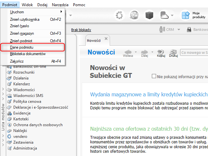Choose Zmień podmiot from menu
This screenshot has height=156, width=208.
pos(36,41)
